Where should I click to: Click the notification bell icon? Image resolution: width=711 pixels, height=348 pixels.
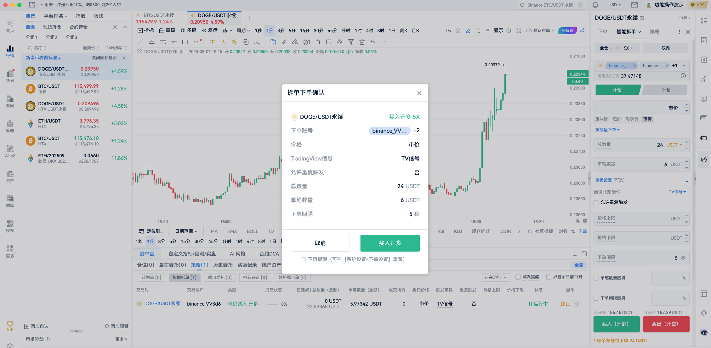click(x=595, y=5)
